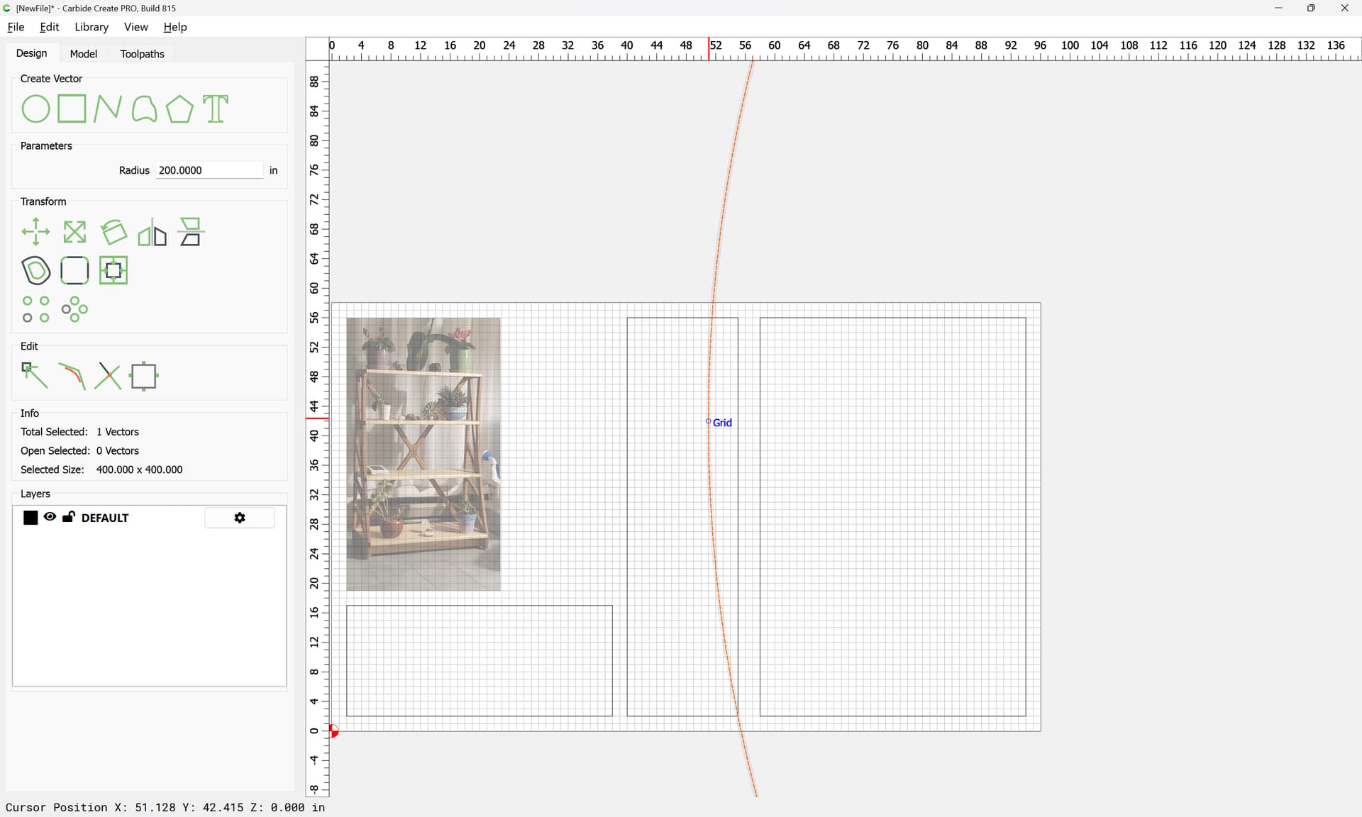Switch to the Design tab

coord(32,53)
